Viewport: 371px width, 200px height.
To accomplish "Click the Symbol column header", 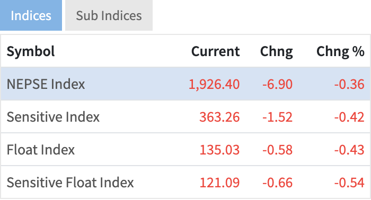I will [31, 51].
